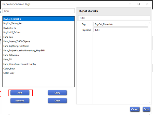Save the tag changes
Screen dimensions: 153x115
tap(146, 109)
